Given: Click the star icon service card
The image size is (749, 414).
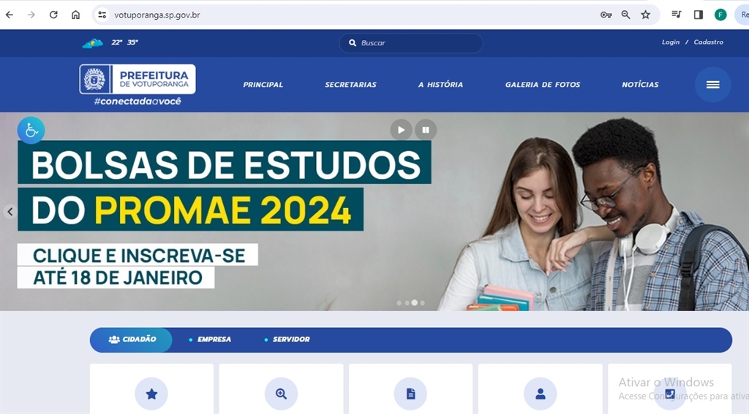Looking at the screenshot, I should (151, 388).
